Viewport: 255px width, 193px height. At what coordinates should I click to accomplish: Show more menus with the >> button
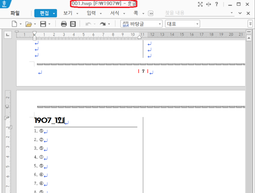[151, 13]
